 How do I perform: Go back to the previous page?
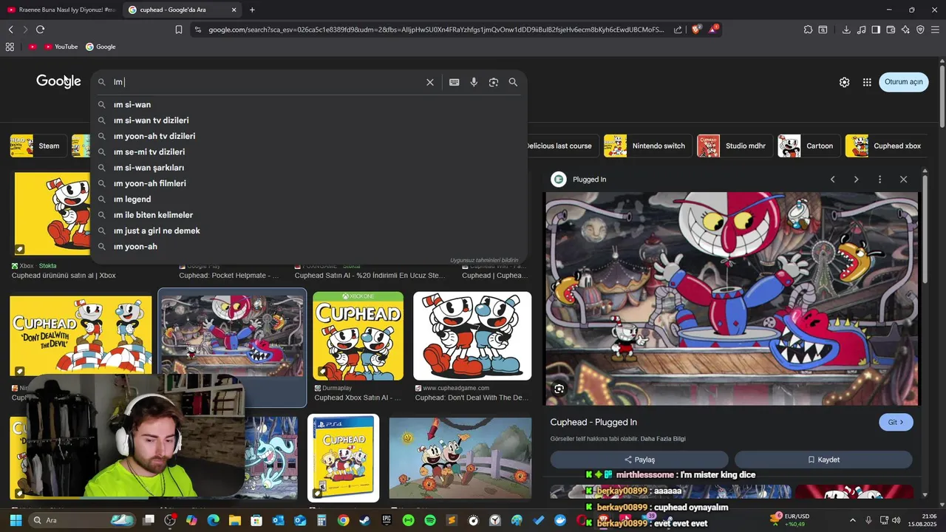pyautogui.click(x=10, y=30)
